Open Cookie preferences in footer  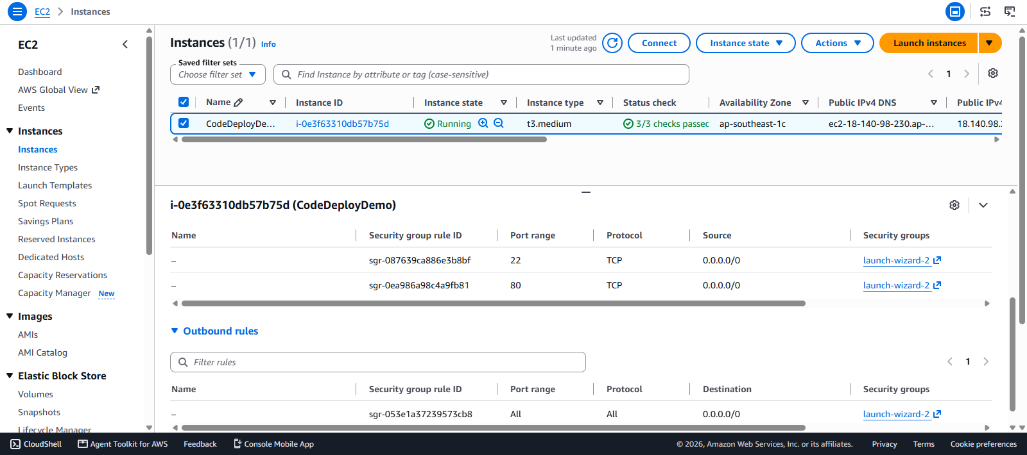pos(983,444)
